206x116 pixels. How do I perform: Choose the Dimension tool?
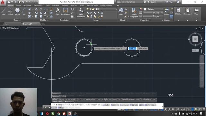click(x=65, y=12)
